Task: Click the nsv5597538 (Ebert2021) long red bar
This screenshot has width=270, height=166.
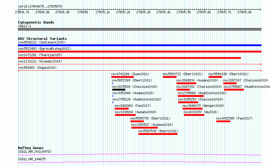Action: [x=158, y=134]
